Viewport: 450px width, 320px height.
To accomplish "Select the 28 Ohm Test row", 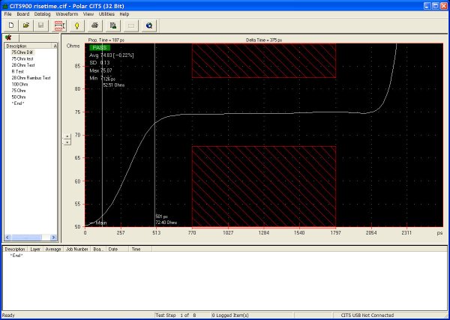I will (x=23, y=65).
